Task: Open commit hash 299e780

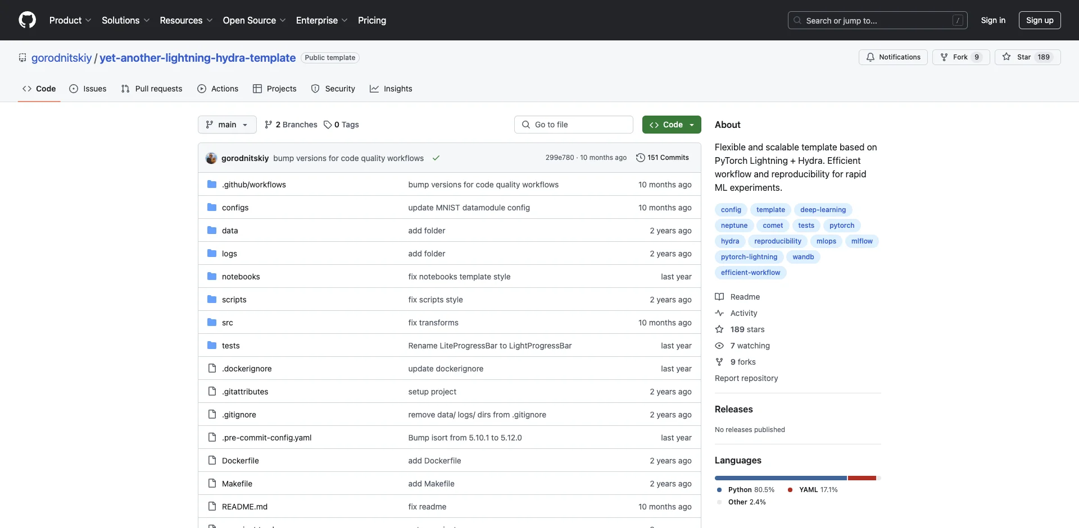Action: [x=560, y=158]
